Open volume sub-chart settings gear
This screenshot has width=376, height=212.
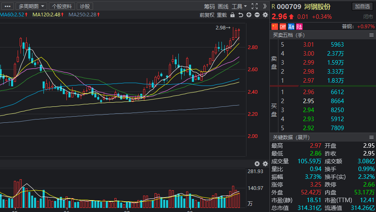click(x=265, y=164)
